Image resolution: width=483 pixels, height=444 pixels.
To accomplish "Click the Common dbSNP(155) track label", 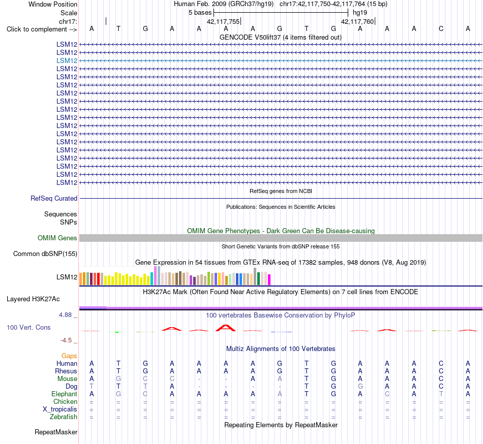I will click(45, 254).
